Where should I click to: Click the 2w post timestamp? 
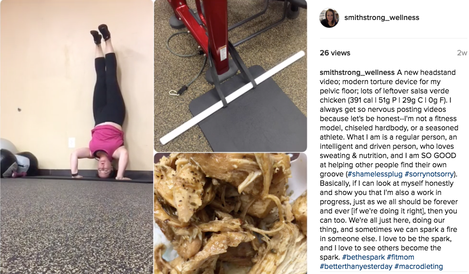point(462,53)
